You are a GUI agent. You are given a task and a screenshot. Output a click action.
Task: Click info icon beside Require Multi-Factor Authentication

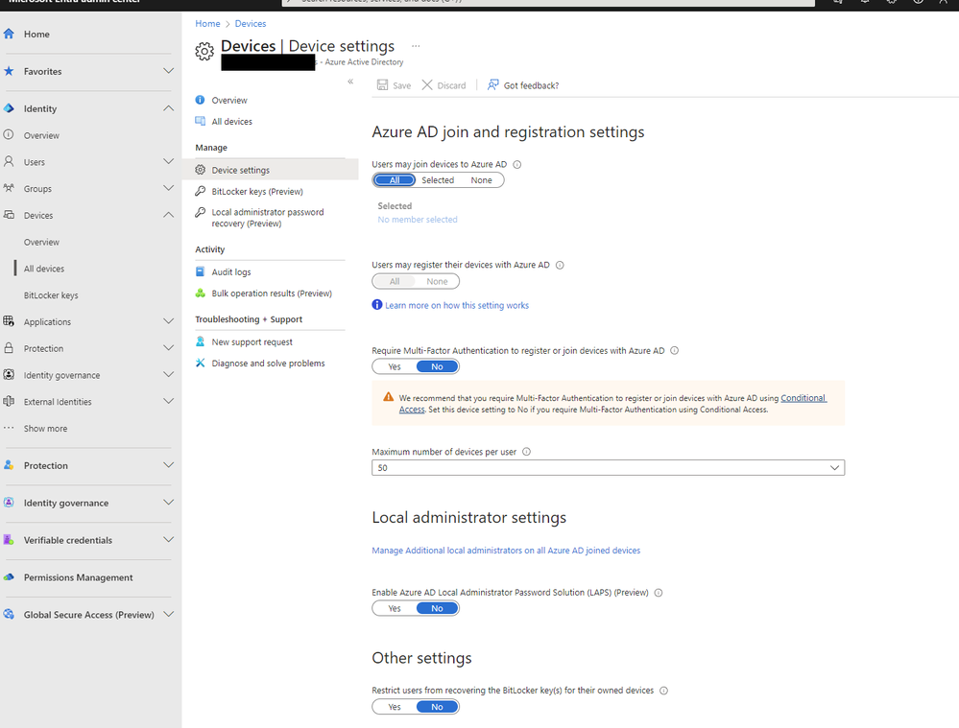(675, 351)
